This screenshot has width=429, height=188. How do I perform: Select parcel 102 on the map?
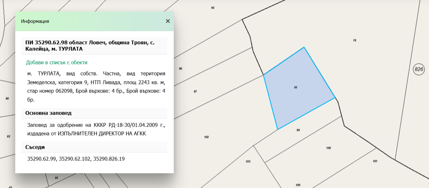click(x=206, y=137)
